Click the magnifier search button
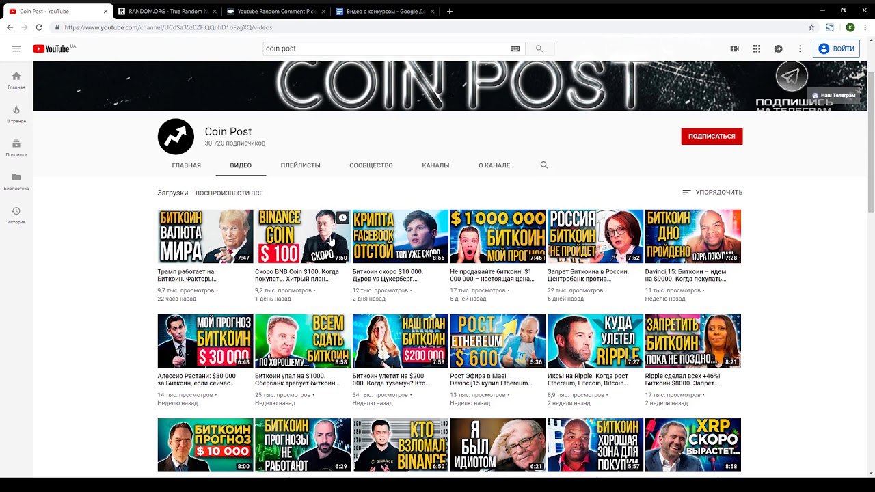Image resolution: width=875 pixels, height=492 pixels. click(539, 49)
